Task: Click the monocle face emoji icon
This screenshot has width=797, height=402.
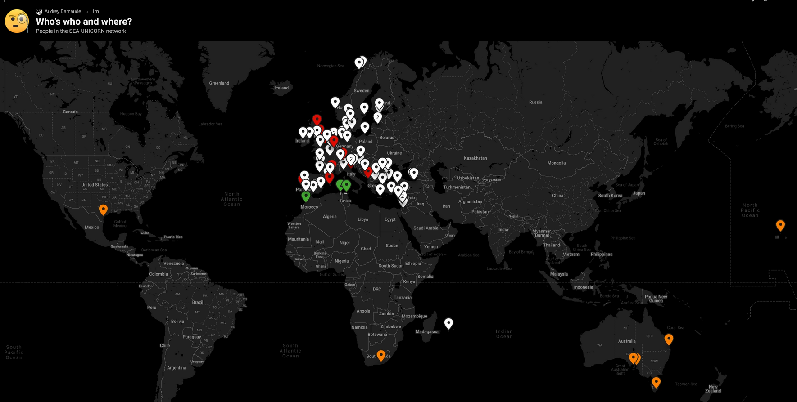Action: (x=17, y=21)
